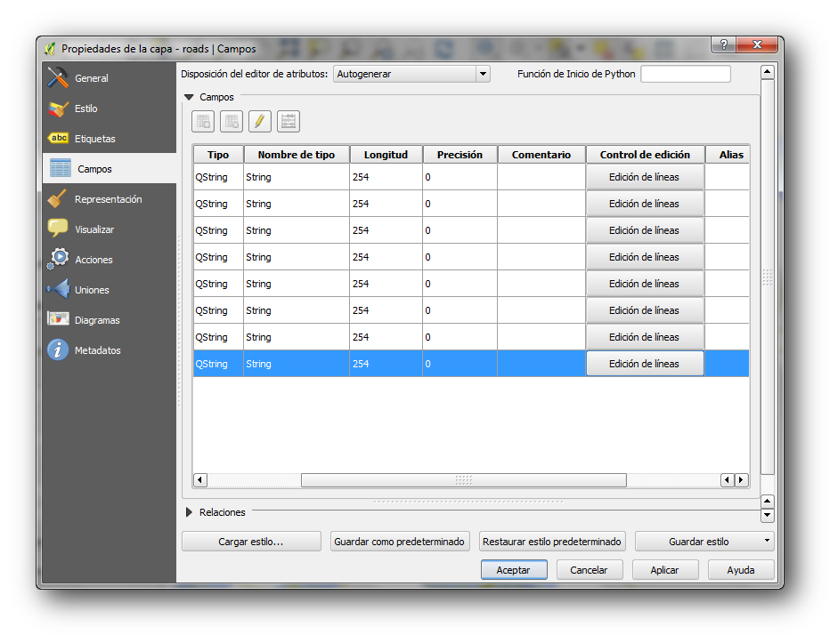838x643 pixels.
Task: Click the Longitud column header
Action: pos(386,155)
